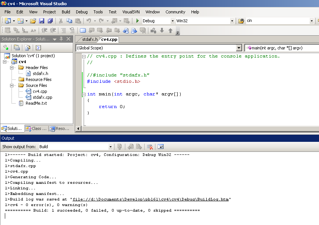Click the New Project toolbar icon
Viewport: 319px width, 225px height.
click(x=8, y=21)
